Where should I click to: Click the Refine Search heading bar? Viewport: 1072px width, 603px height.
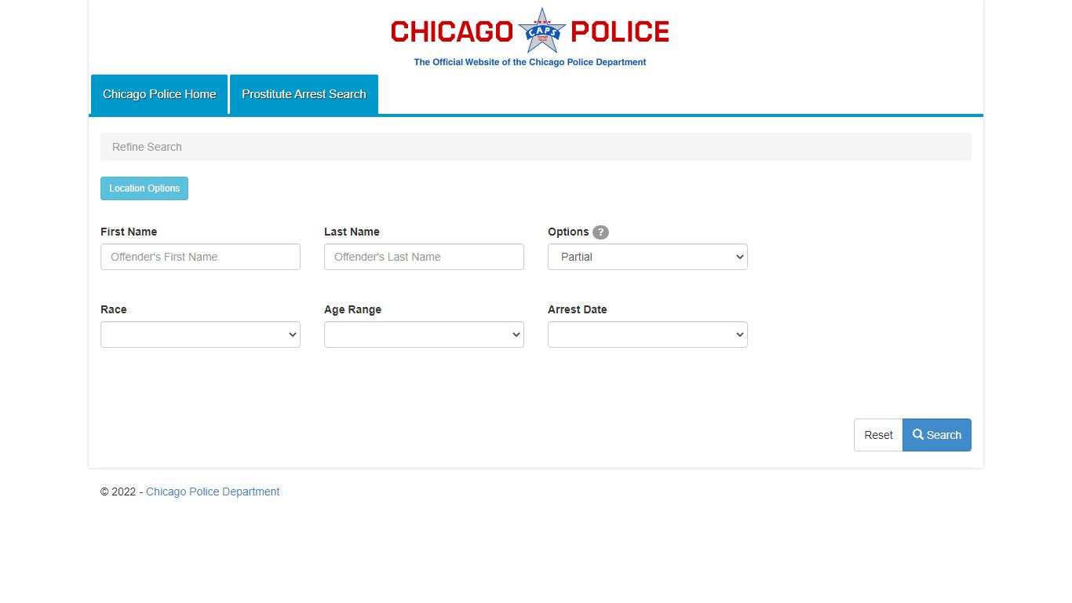[536, 147]
